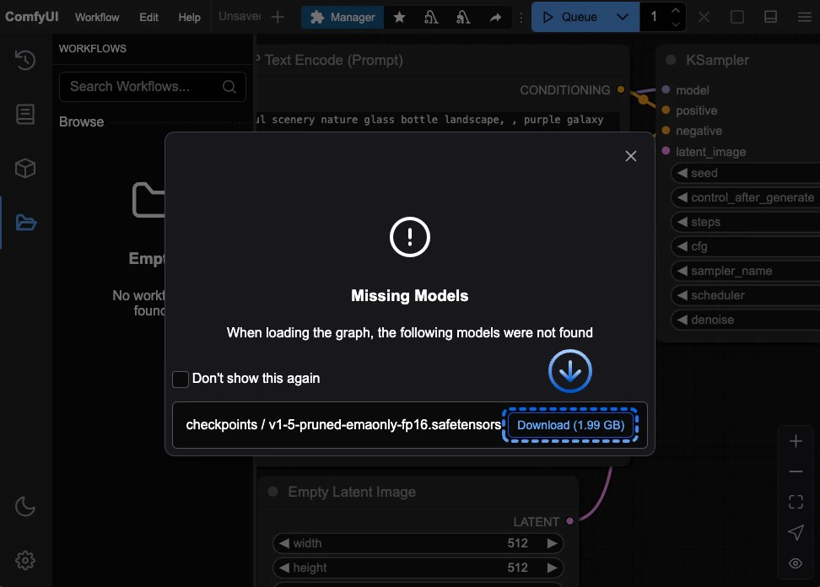Decrease width with left arrow
Image resolution: width=820 pixels, height=587 pixels.
284,544
